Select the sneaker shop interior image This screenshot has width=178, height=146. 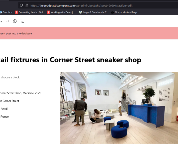119,108
